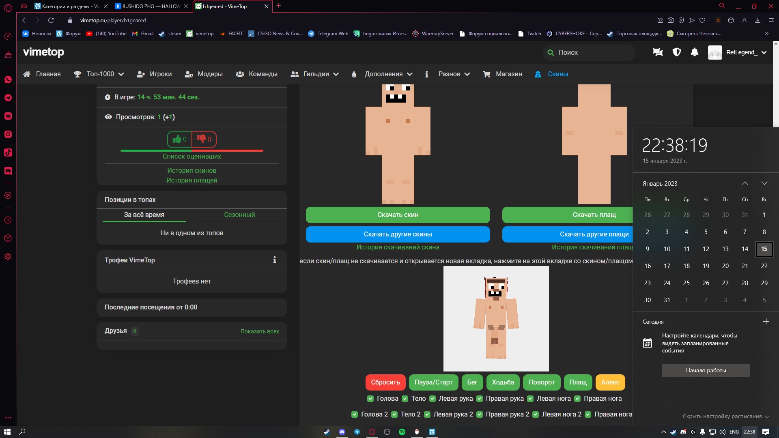
Task: Expand the Топ-1000 dropdown menu
Action: [99, 74]
